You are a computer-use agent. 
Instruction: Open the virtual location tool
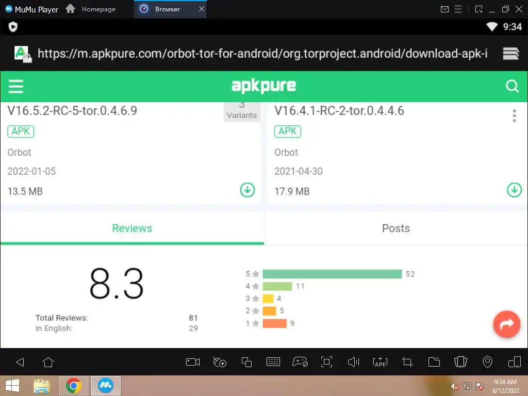click(x=487, y=362)
